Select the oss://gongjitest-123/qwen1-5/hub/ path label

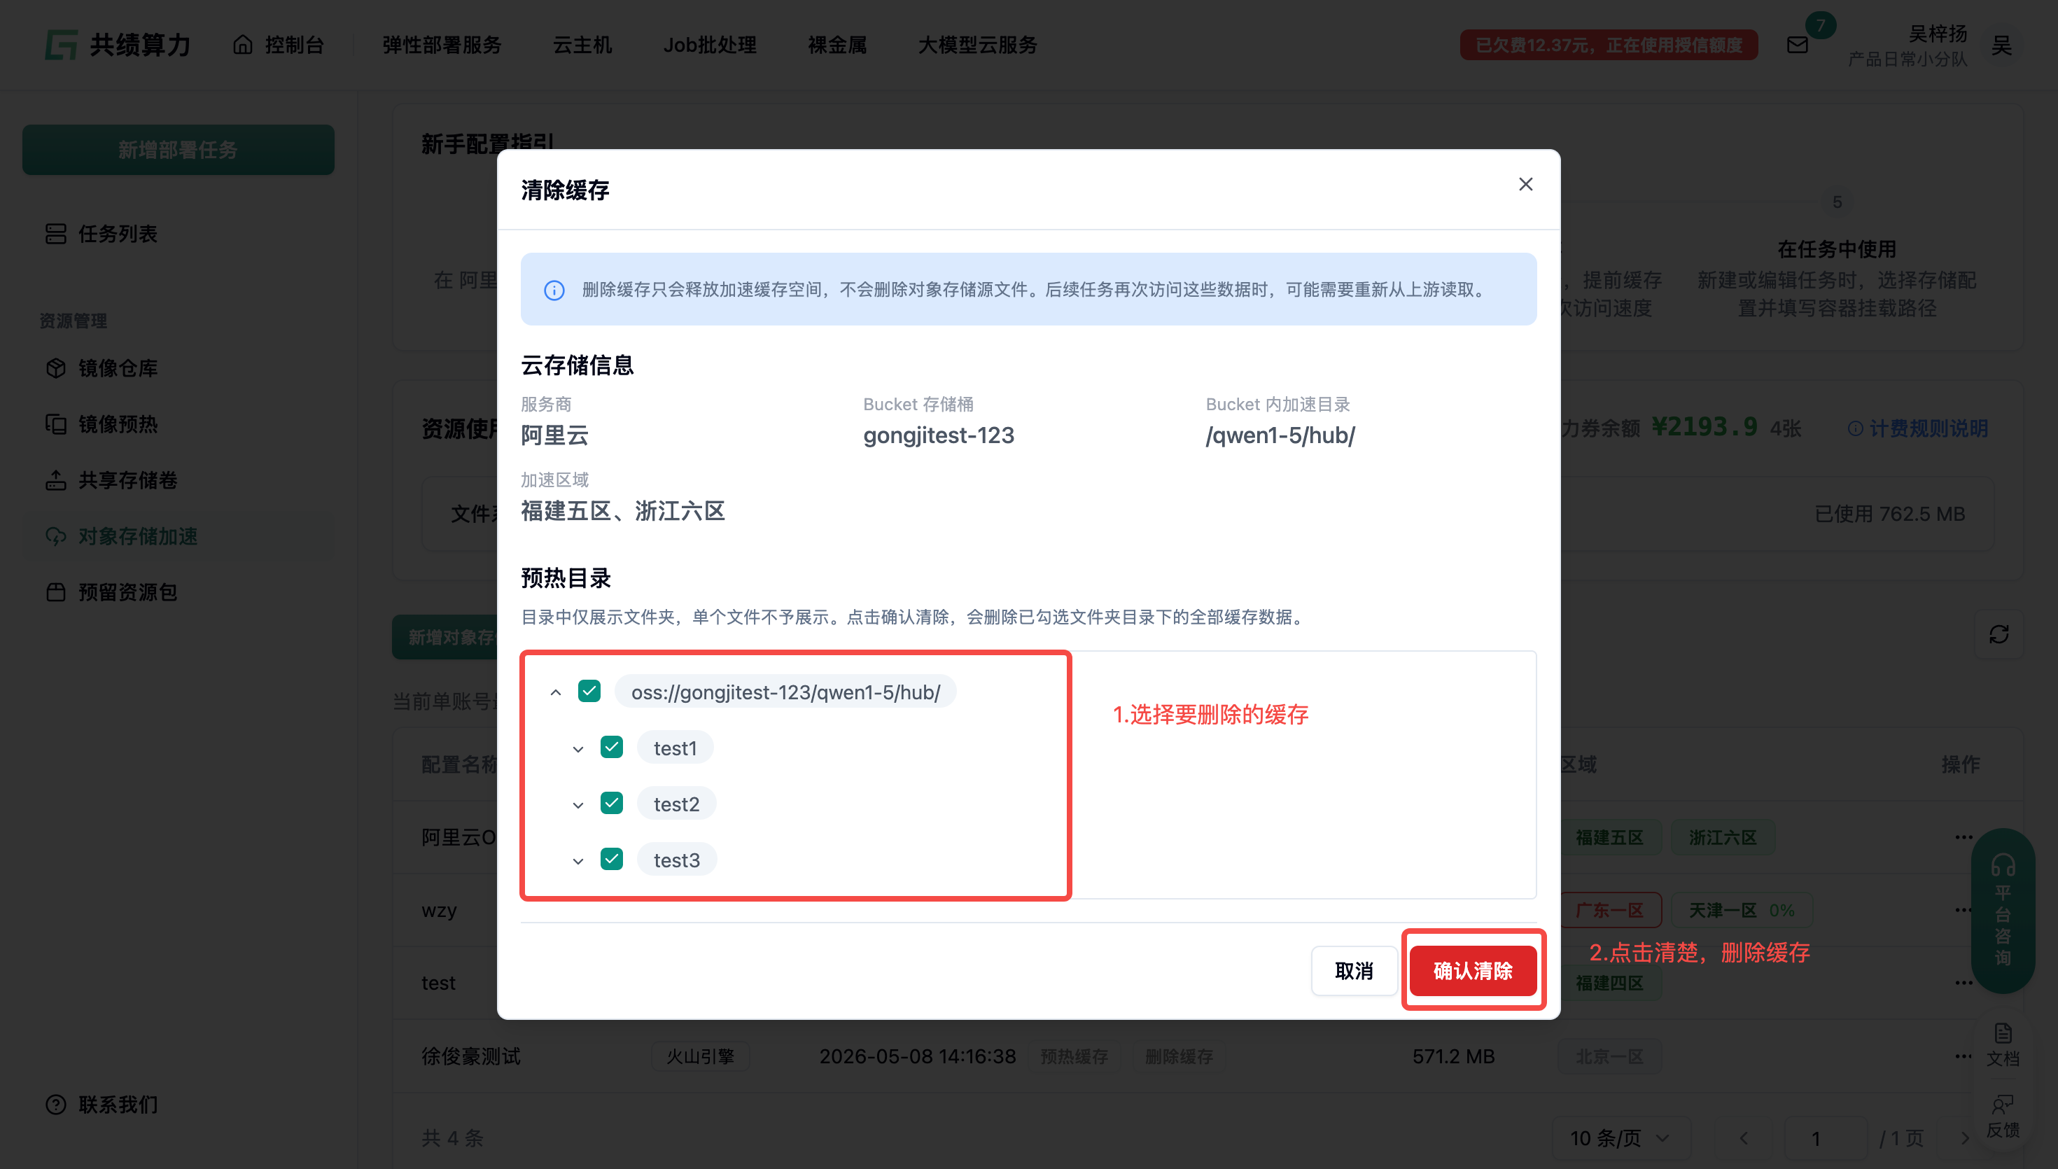(x=786, y=692)
